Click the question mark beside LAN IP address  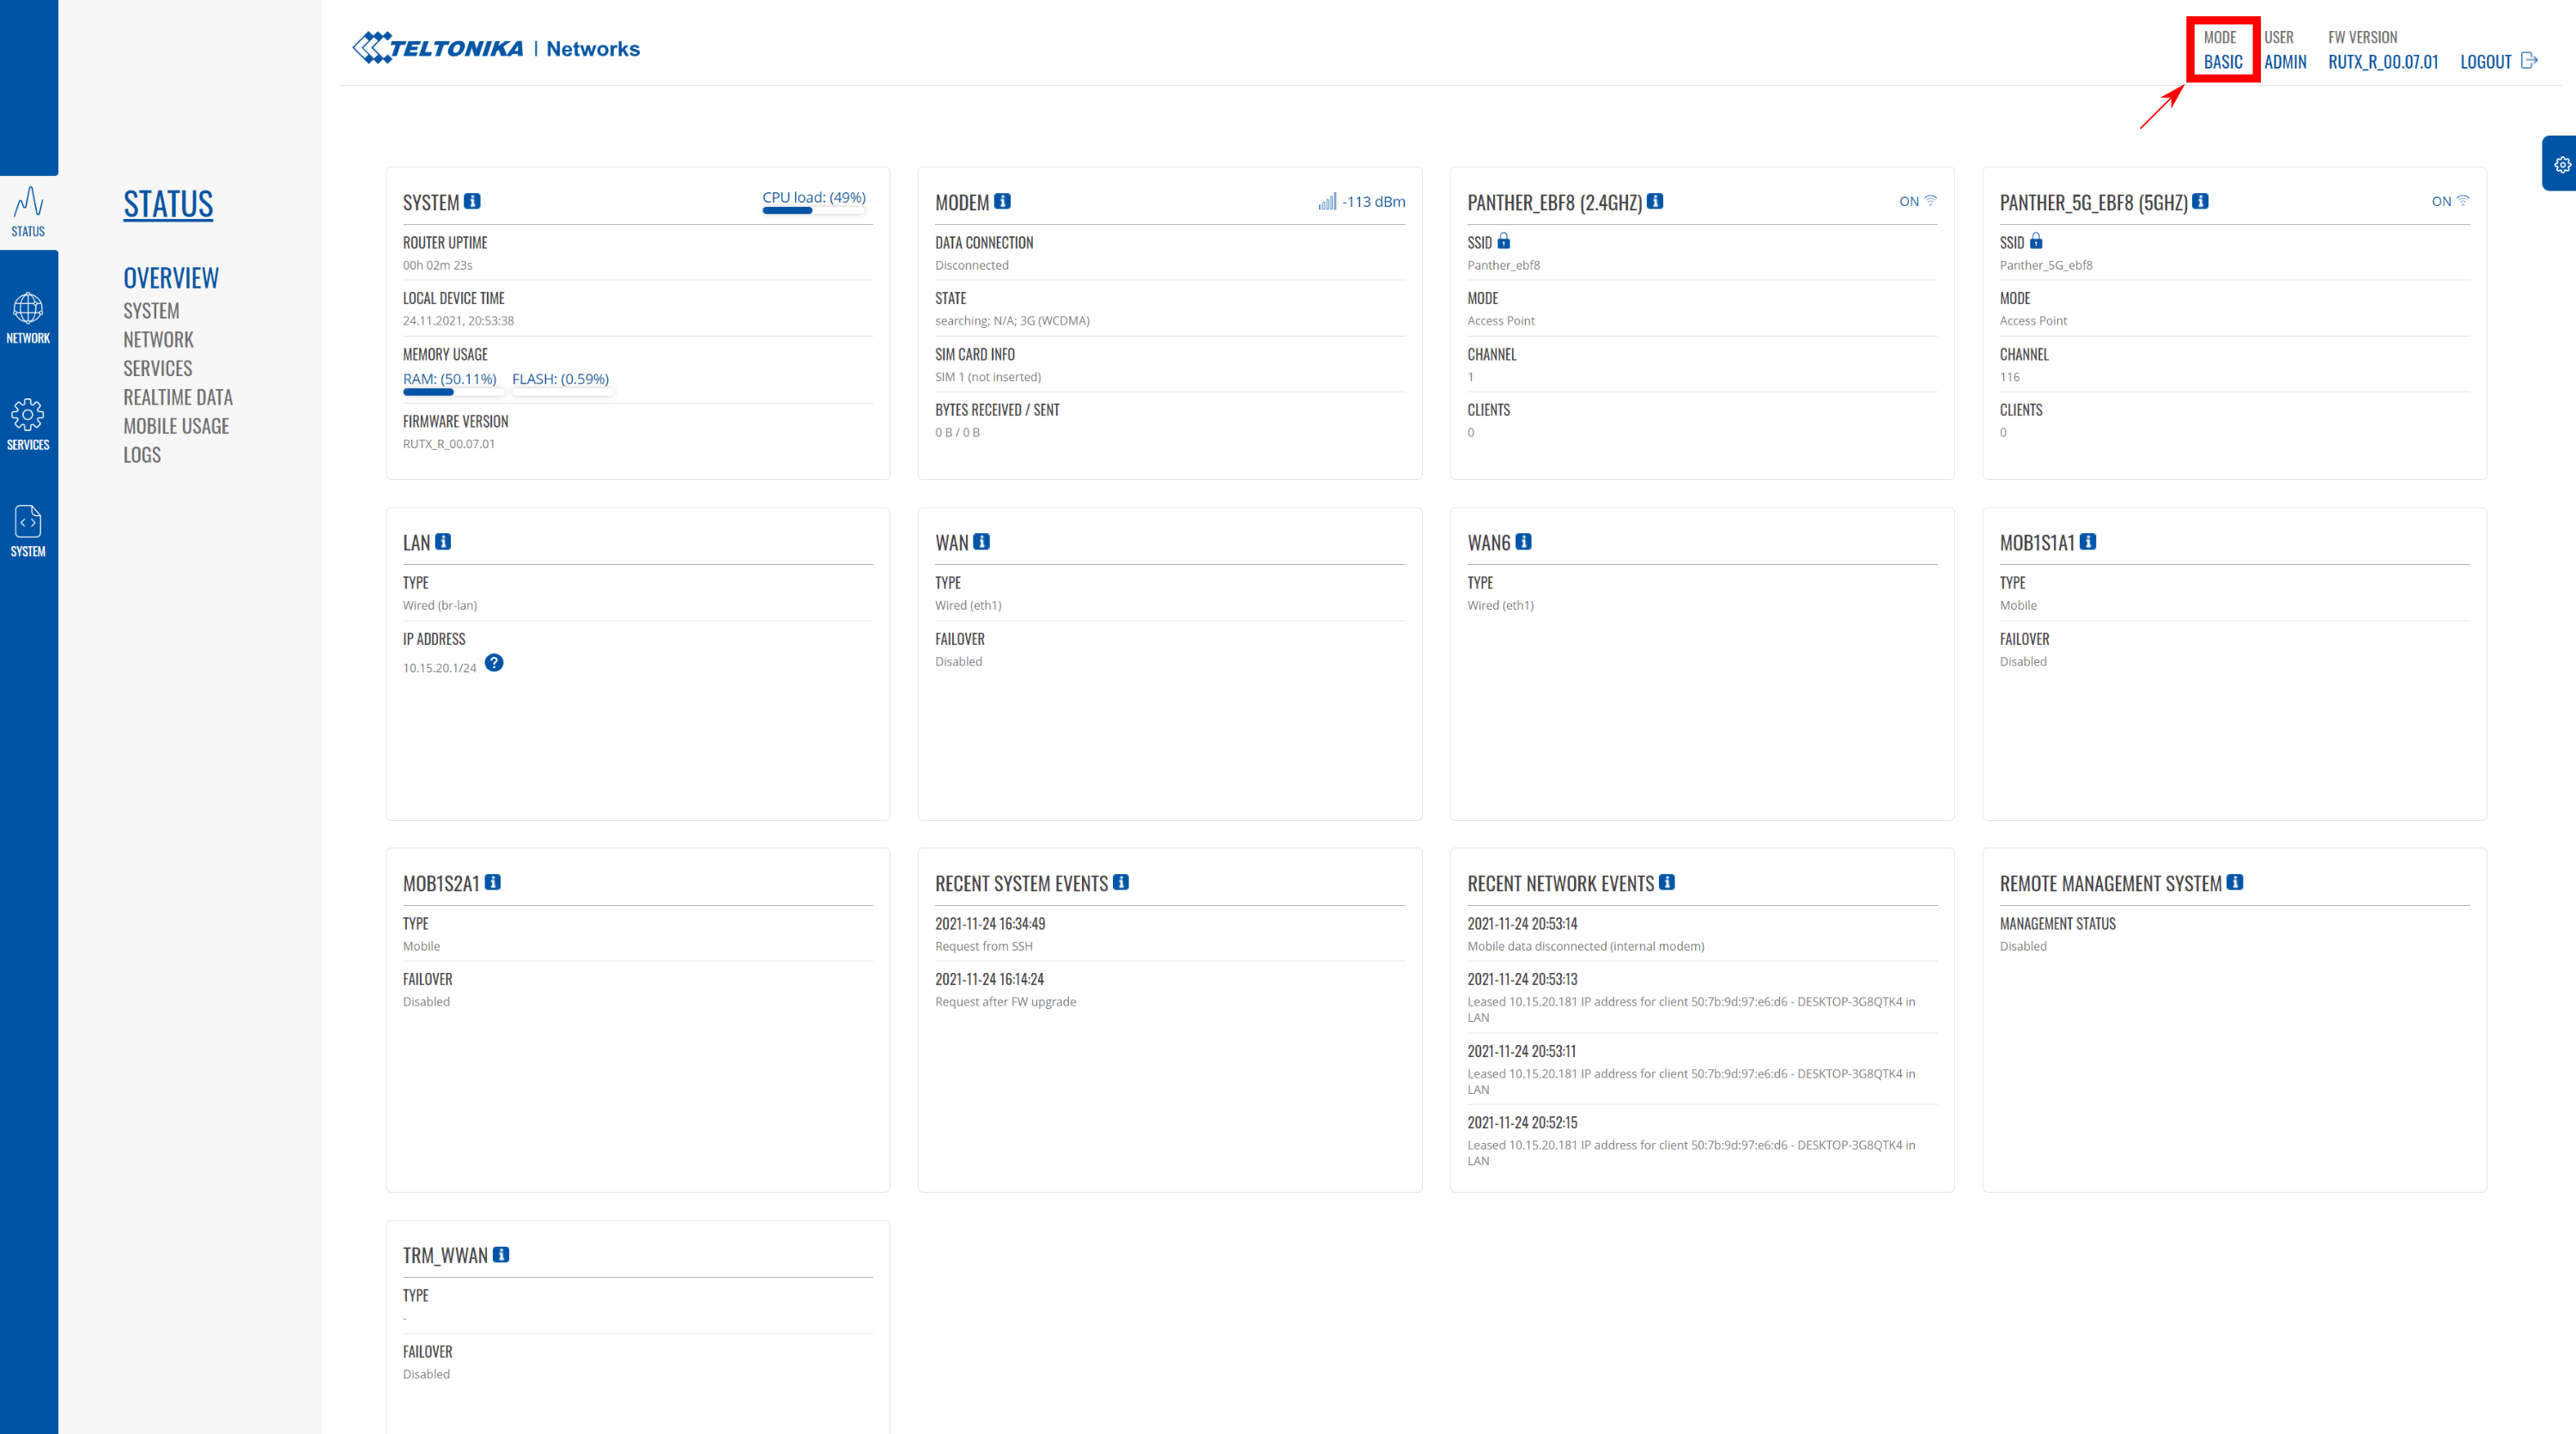pos(494,663)
